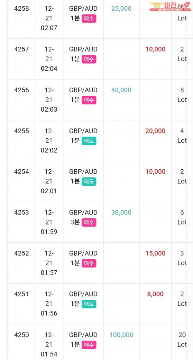Click the 12-21 02:04 timestamp
Viewport: 193px width, 360px height.
pos(49,59)
